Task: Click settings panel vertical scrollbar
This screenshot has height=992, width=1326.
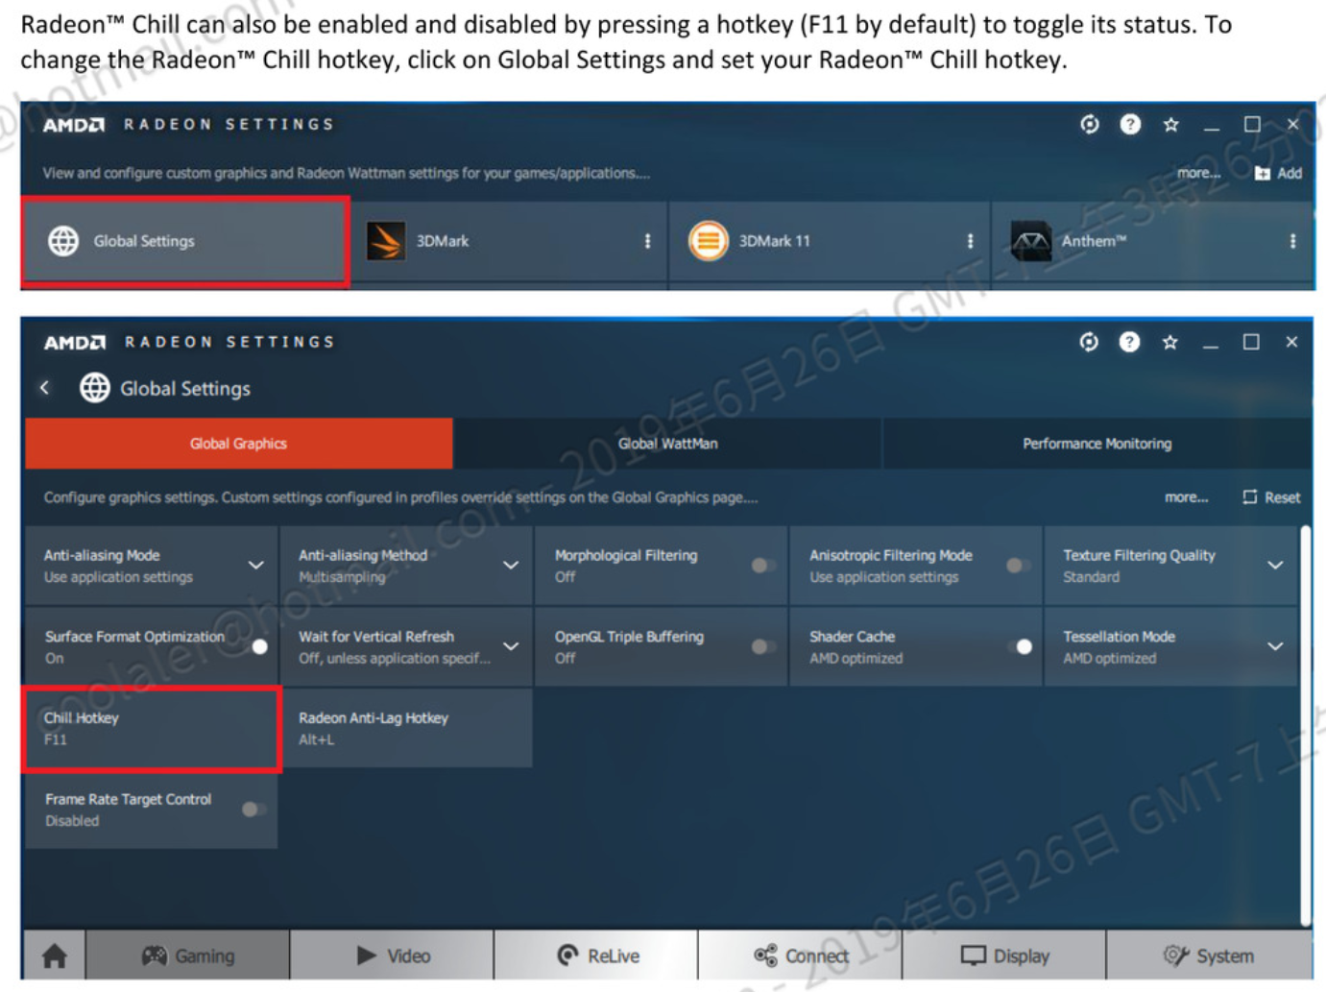Action: [1305, 726]
